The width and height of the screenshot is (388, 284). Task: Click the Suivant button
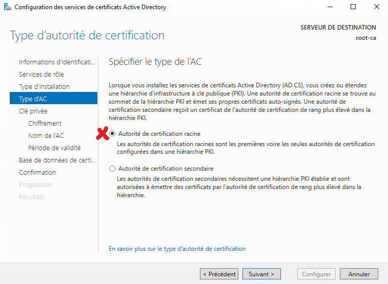pos(261,274)
